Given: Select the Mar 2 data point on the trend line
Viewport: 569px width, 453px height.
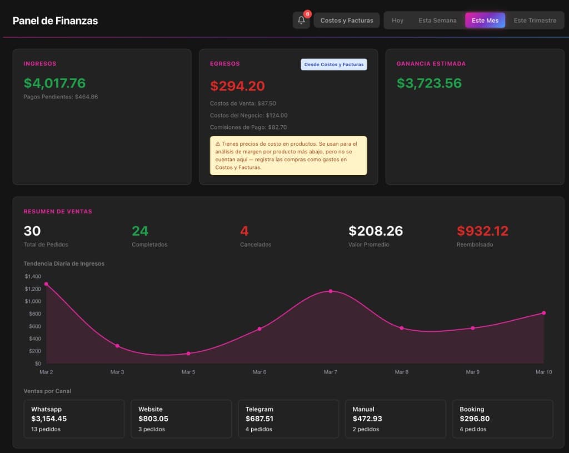Looking at the screenshot, I should point(47,283).
